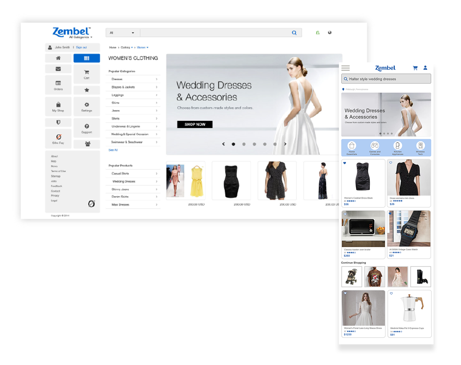This screenshot has width=461, height=365.
Task: Go to next banner slide arrow
Action: (285, 144)
